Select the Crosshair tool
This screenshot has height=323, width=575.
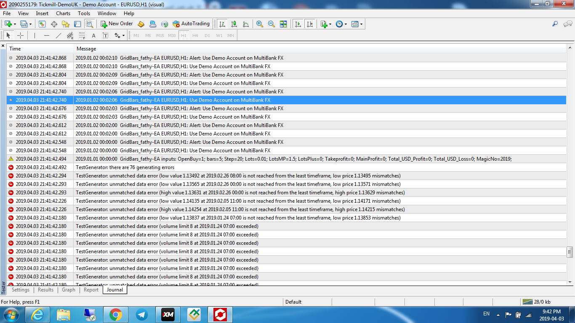[x=20, y=36]
